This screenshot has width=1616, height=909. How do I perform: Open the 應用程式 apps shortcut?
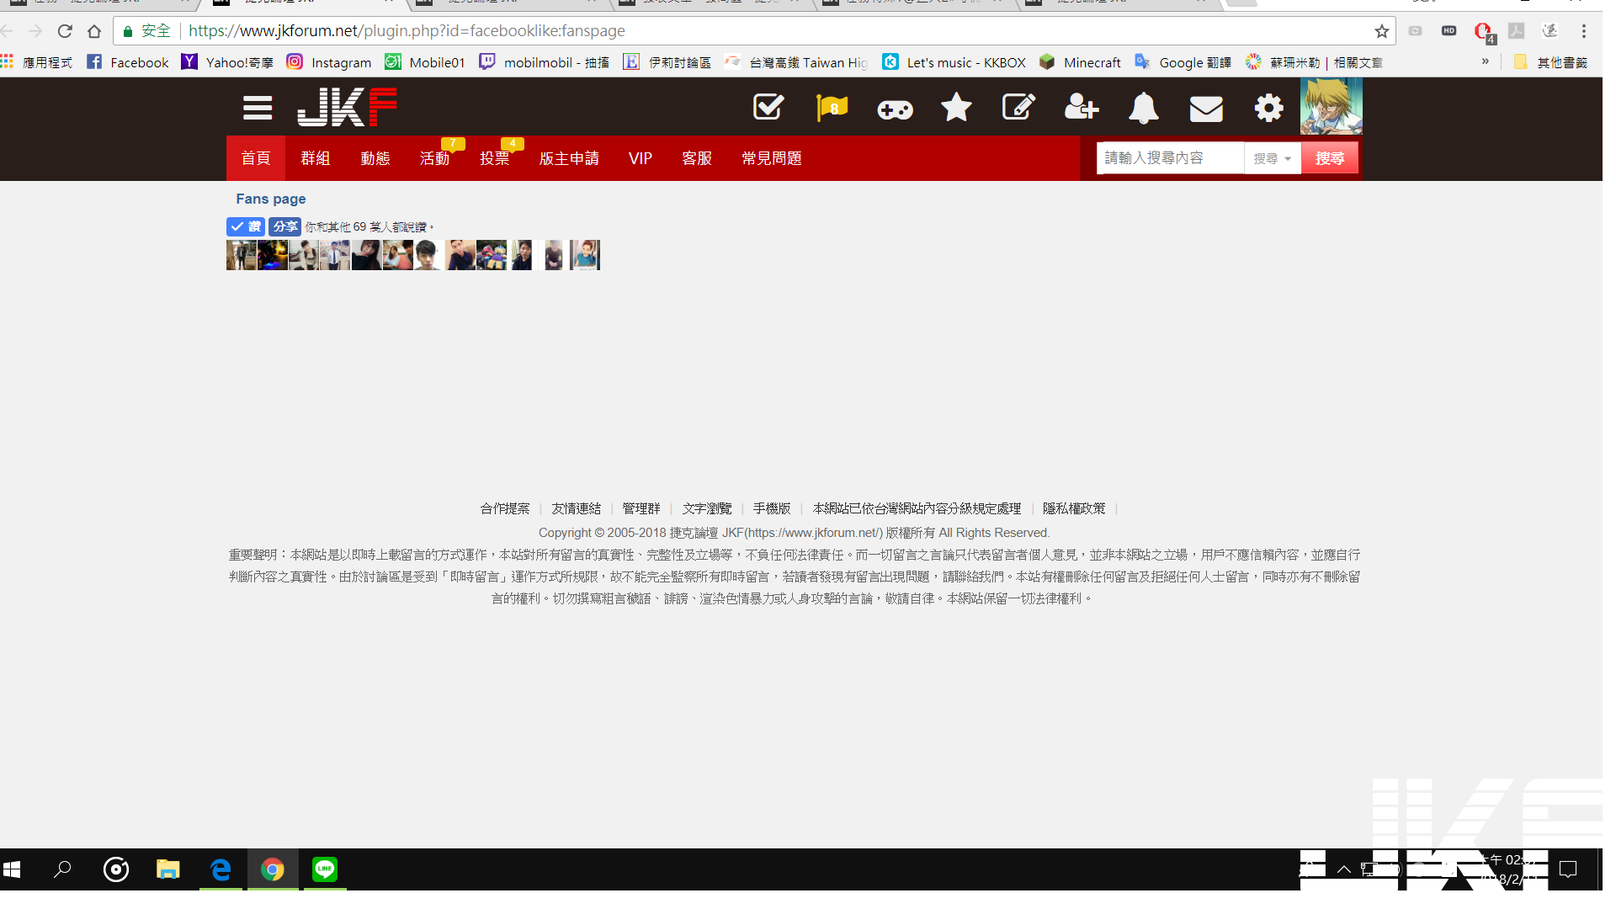(x=36, y=62)
